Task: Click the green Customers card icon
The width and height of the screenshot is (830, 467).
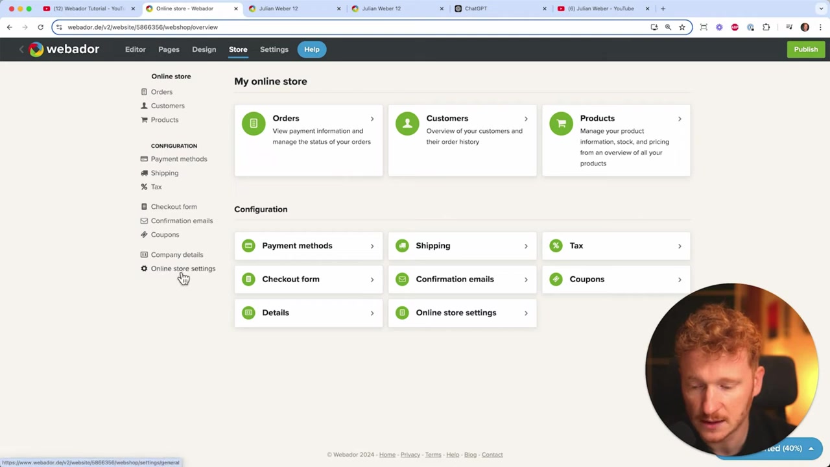Action: pos(407,123)
